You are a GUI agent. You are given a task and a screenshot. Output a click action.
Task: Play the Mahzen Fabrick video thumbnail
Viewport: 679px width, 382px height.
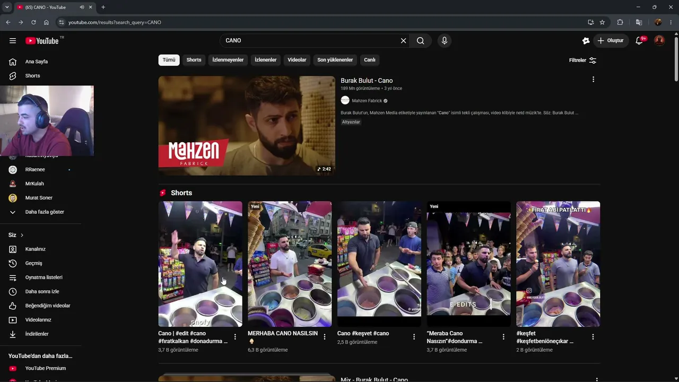(247, 126)
